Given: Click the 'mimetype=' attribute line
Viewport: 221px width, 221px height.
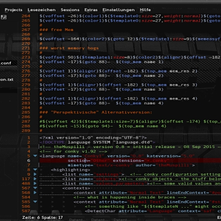Looking at the screenshot, I should 131,165.
